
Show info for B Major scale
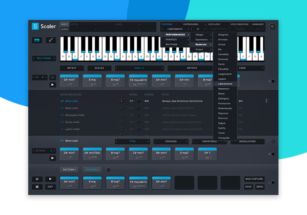[138, 108]
